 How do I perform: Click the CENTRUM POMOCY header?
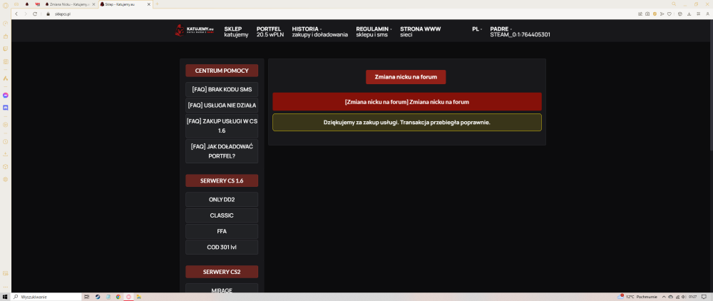coord(222,71)
